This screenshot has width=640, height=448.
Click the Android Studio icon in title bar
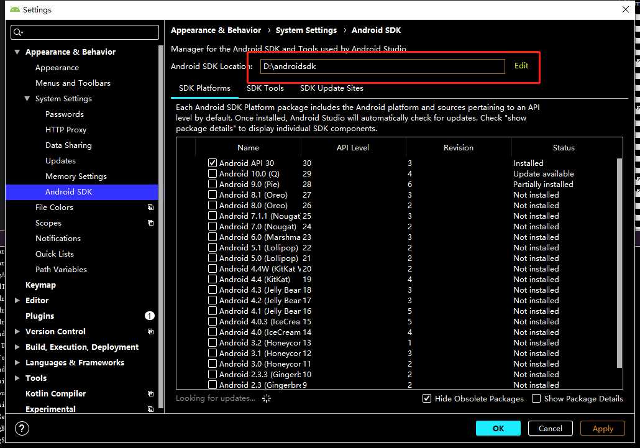pos(15,9)
